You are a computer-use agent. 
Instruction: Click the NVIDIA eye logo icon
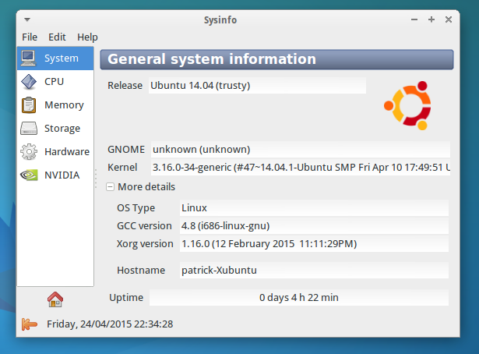(x=29, y=175)
